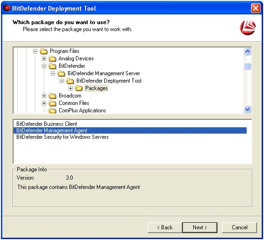Close the BitDefender Deployment Tool window
The height and width of the screenshot is (240, 264).
pos(256,8)
